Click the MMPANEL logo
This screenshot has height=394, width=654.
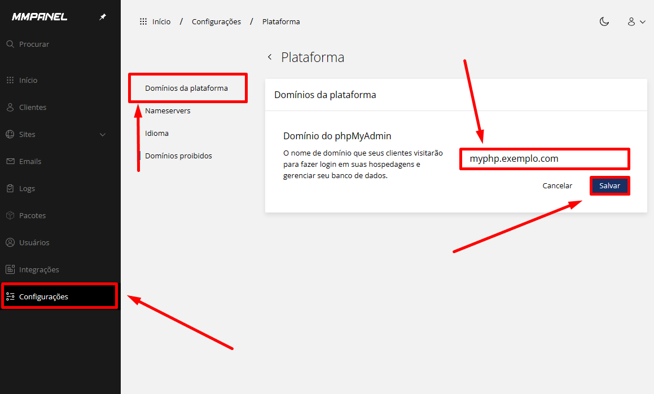point(39,17)
